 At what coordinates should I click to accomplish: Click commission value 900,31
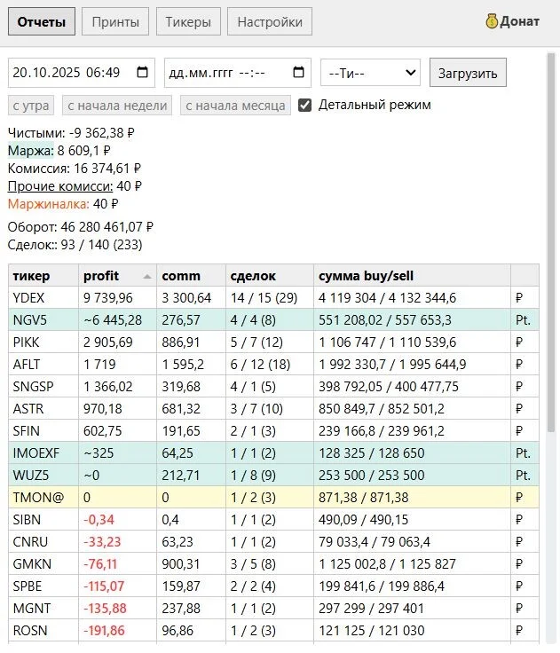coord(181,564)
